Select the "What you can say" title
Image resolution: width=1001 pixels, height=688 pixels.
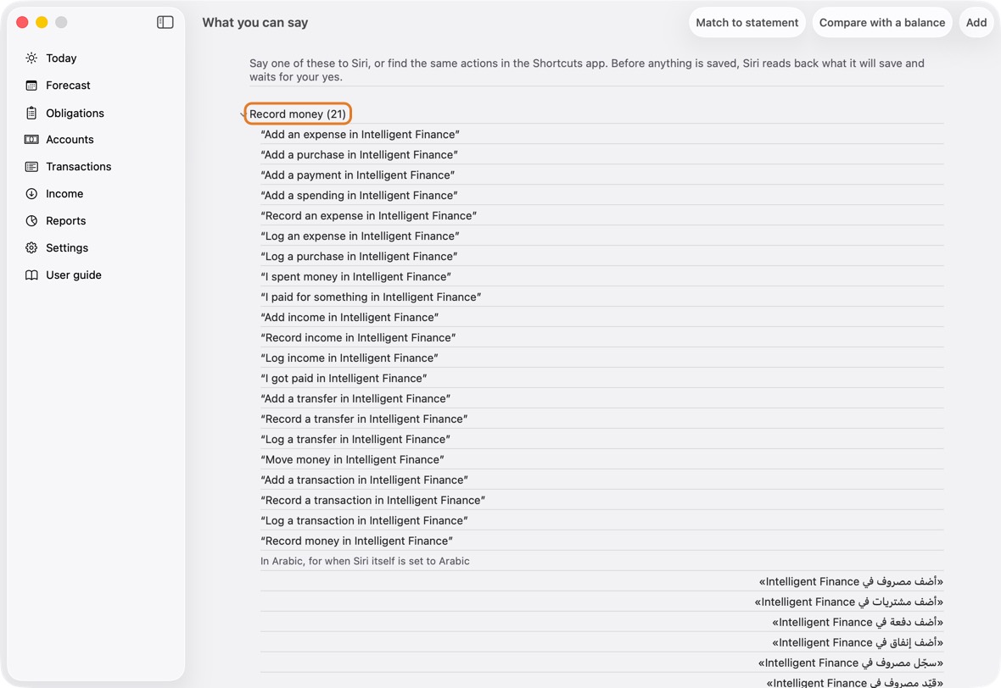point(255,22)
